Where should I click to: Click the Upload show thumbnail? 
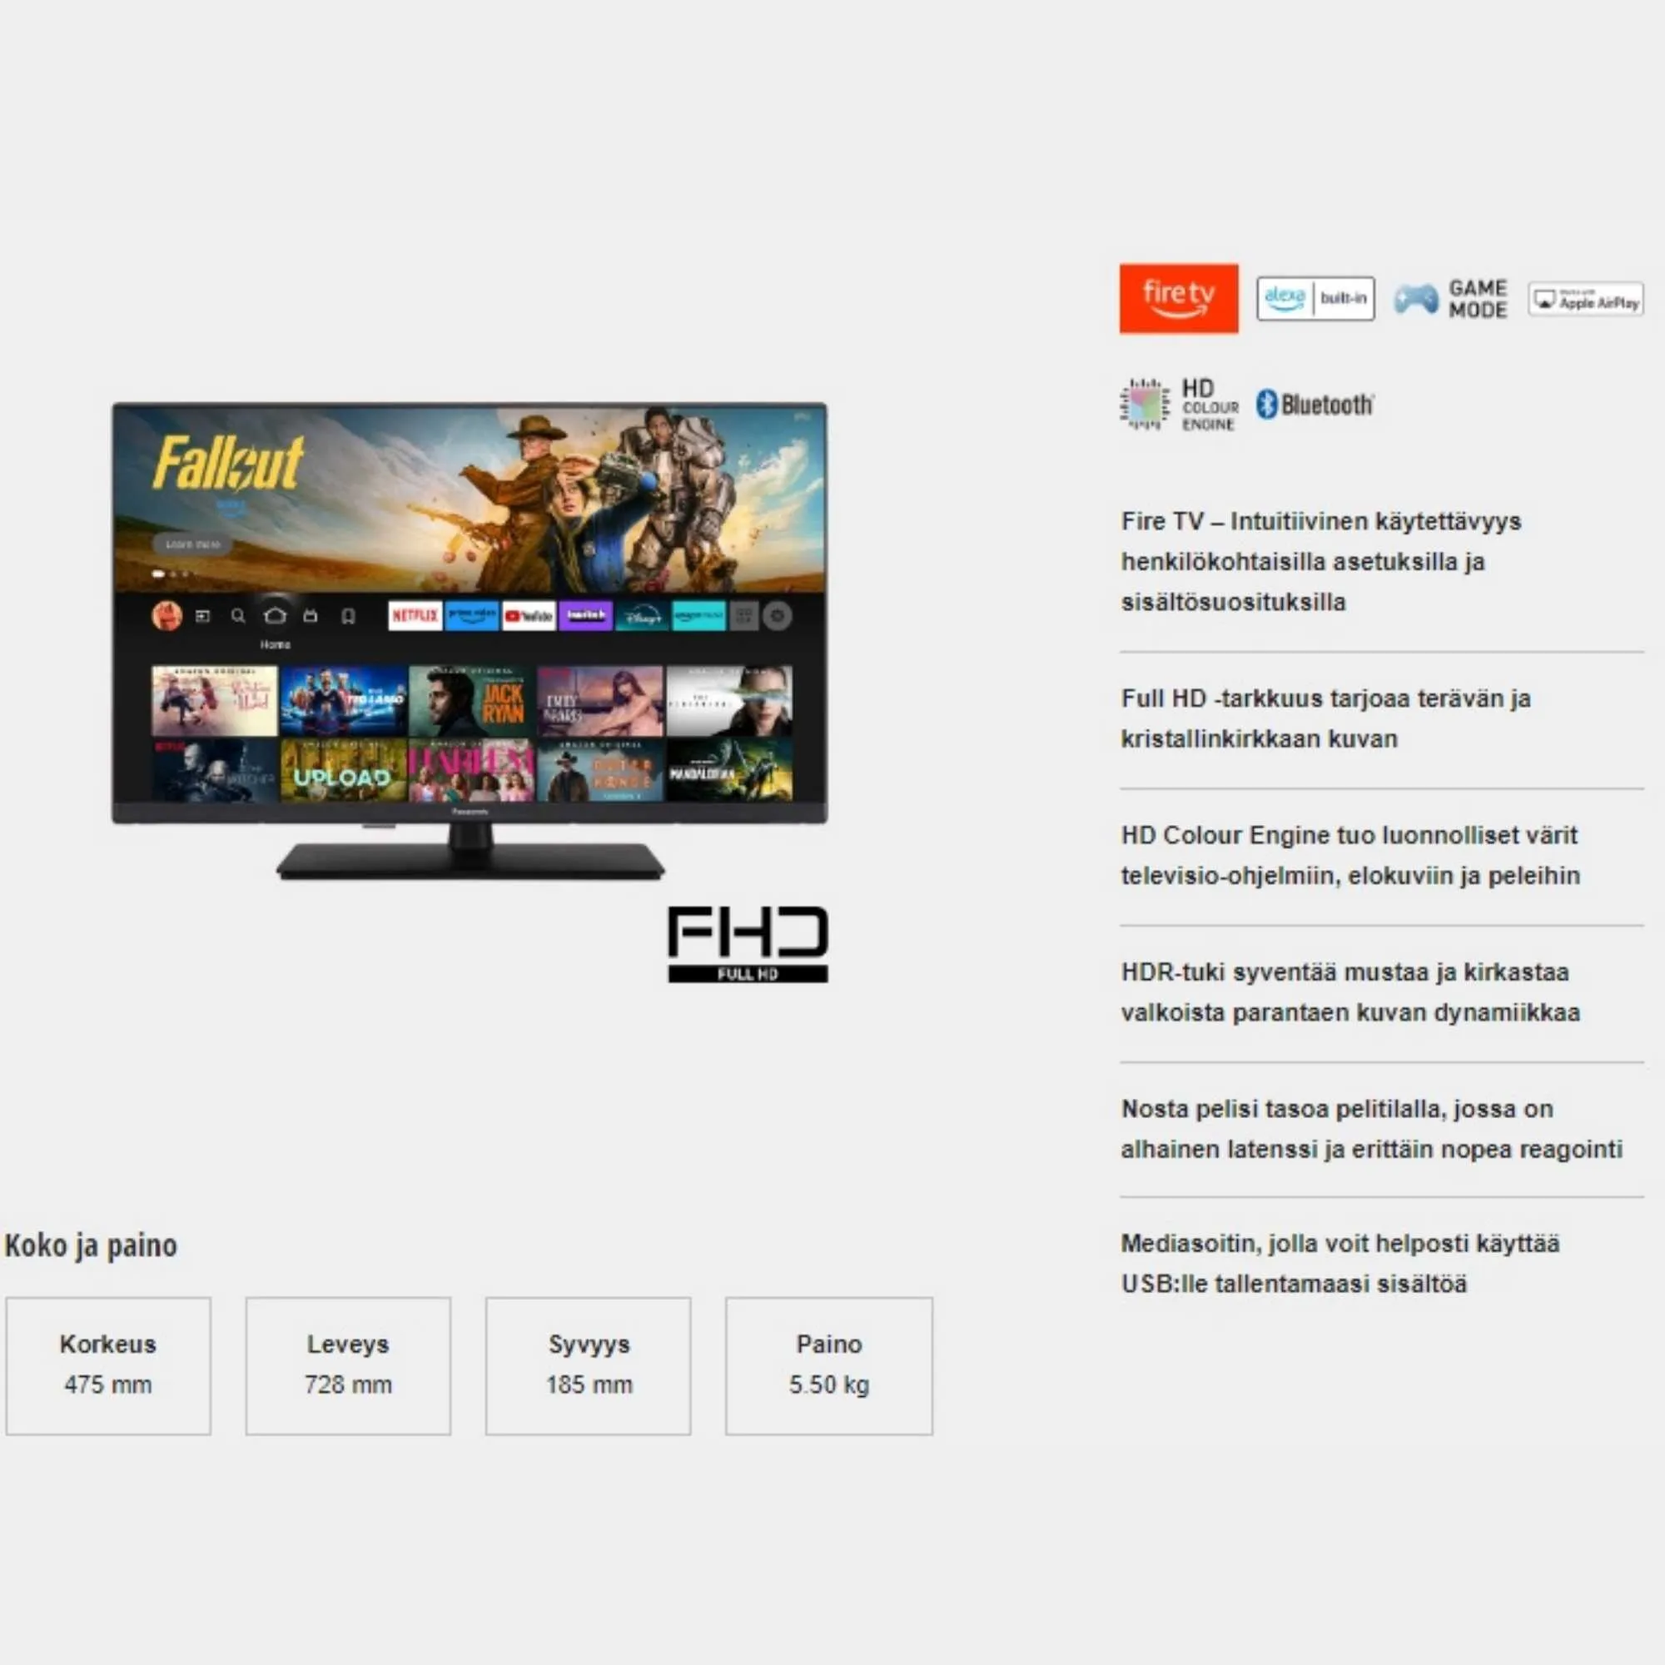[343, 770]
